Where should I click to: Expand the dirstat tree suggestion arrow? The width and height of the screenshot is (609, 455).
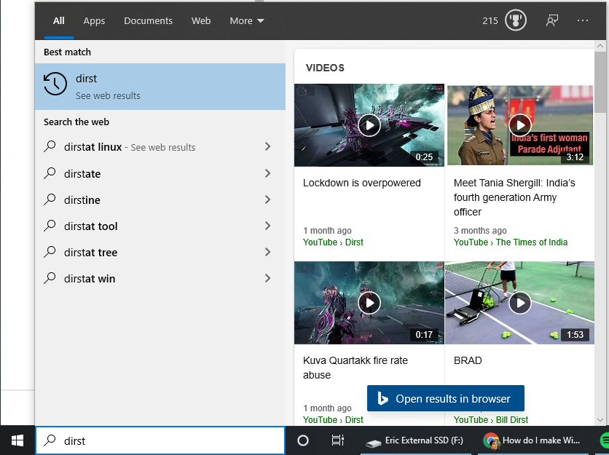267,252
